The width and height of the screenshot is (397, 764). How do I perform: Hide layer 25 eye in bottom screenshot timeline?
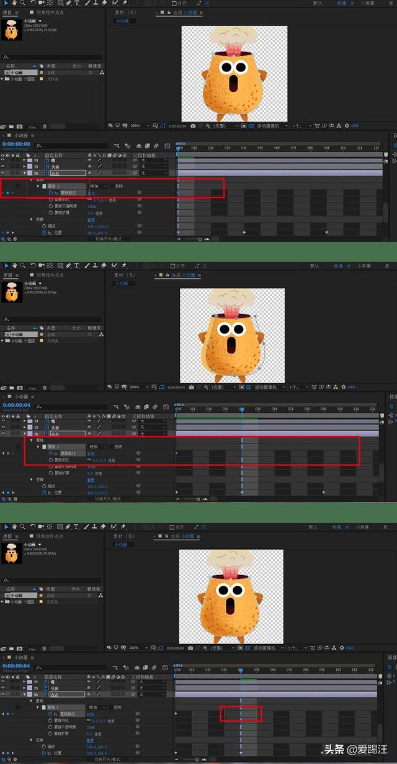(x=3, y=688)
